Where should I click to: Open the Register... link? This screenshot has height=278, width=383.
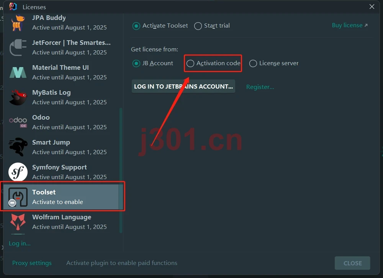260,87
